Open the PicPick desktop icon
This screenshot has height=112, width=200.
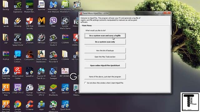point(6,55)
